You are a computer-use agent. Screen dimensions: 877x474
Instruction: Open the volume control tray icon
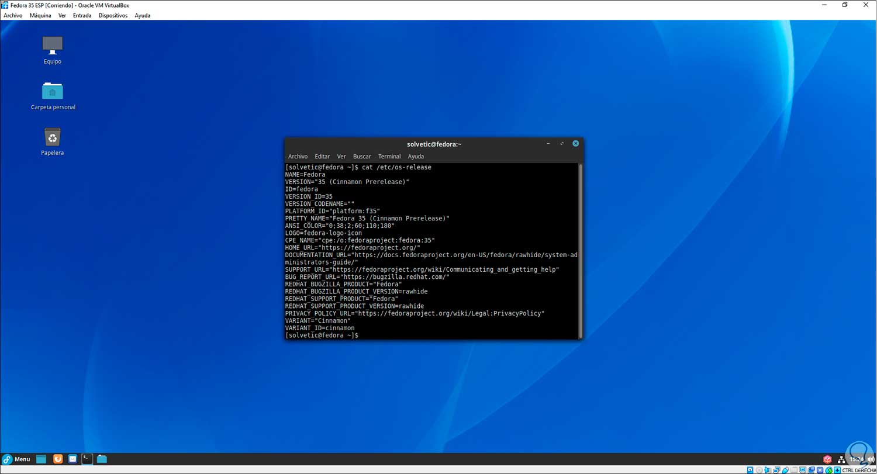pos(871,459)
